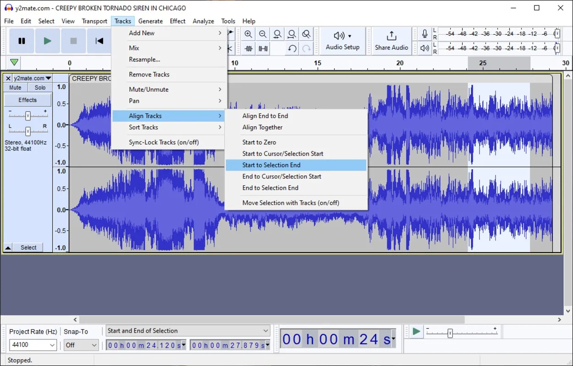
Task: Expand the Mix submenu
Action: click(169, 48)
